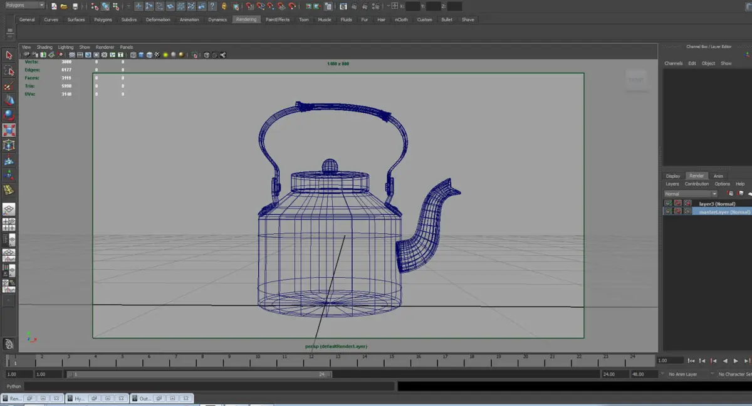
Task: Open the viewport Panels menu
Action: [127, 47]
